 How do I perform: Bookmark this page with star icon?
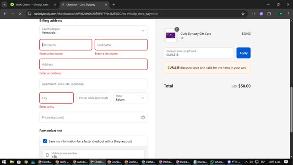click(243, 14)
